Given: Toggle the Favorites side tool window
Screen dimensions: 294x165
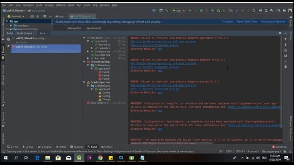Looking at the screenshot, I should coord(3,120).
